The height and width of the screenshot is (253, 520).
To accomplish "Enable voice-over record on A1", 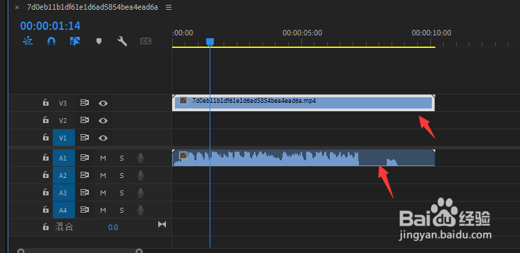I will tap(141, 158).
